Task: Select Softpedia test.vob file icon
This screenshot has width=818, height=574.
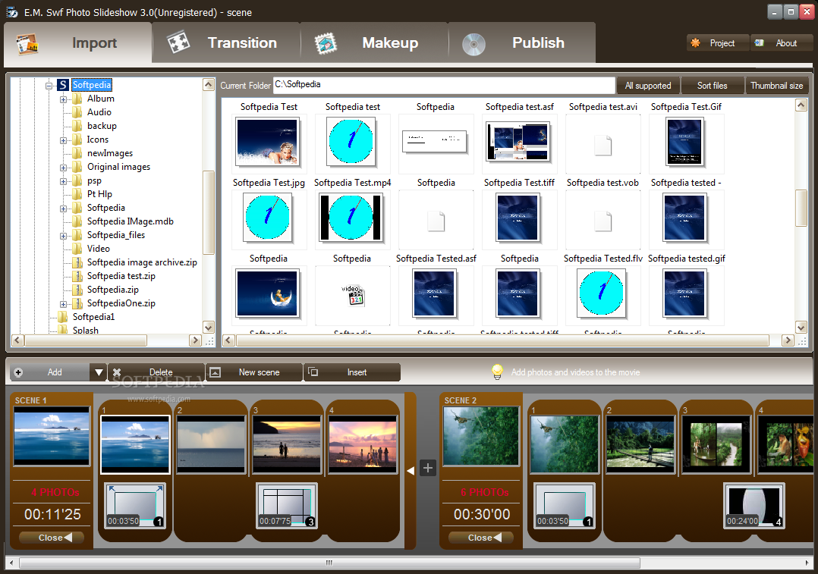Action: click(602, 221)
